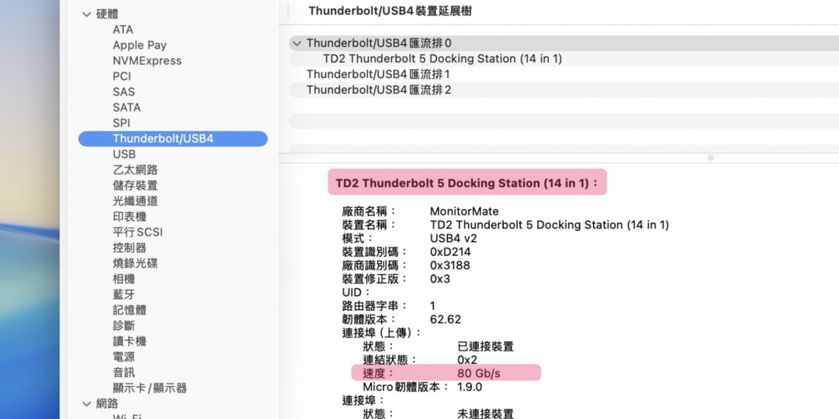Open ATA in the sidebar
This screenshot has height=419, width=839.
[123, 29]
